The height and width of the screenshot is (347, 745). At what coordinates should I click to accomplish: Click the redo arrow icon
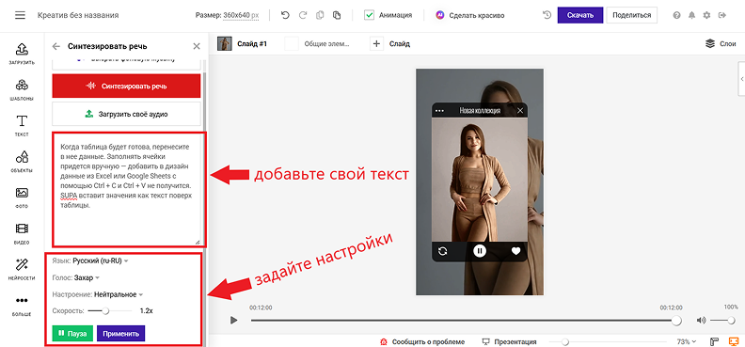pos(303,15)
